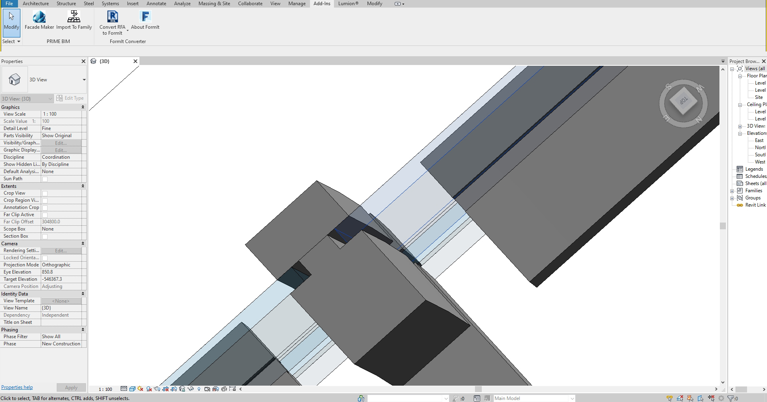Enable Far Clip Active checkbox

tap(45, 215)
